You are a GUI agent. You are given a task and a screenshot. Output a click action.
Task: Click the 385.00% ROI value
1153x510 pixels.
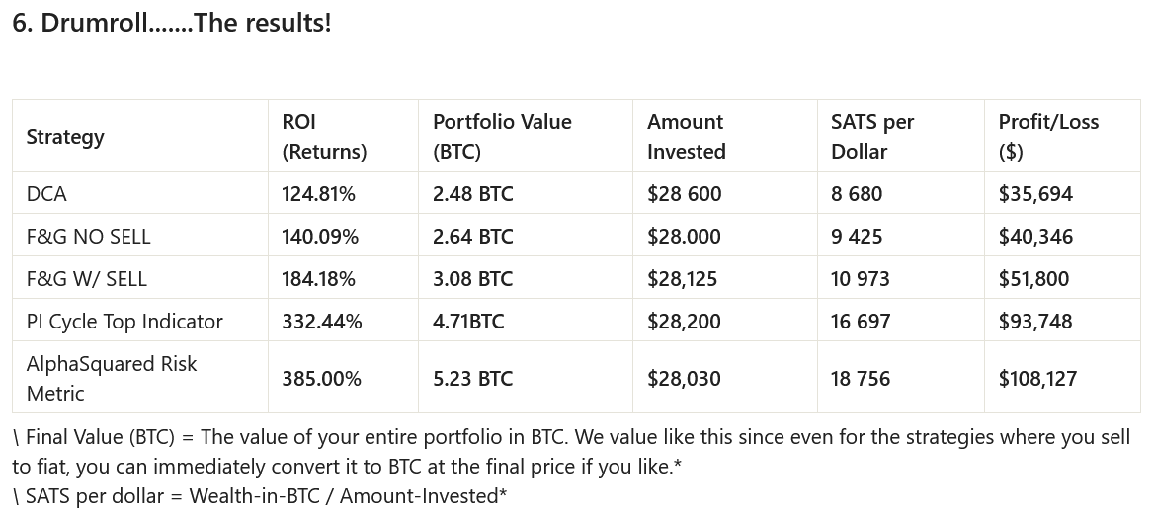tap(321, 379)
